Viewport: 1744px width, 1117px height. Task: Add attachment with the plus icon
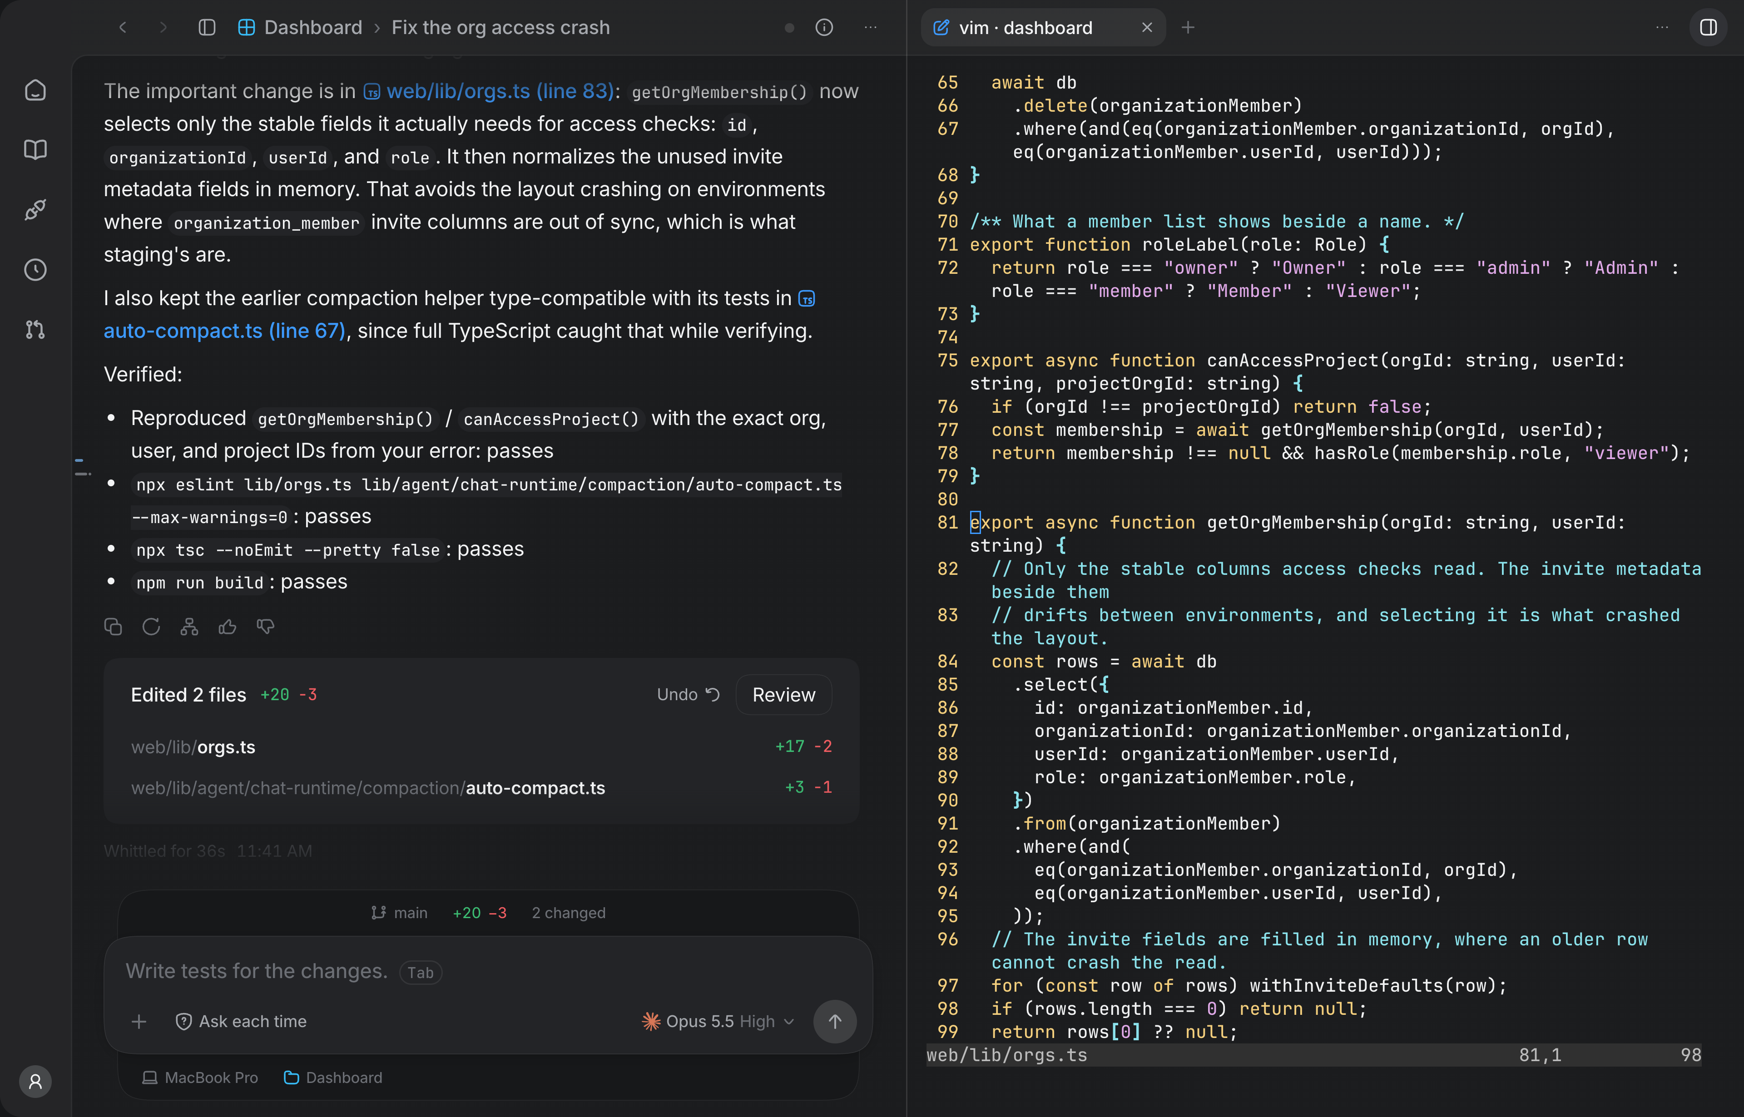(x=139, y=1021)
